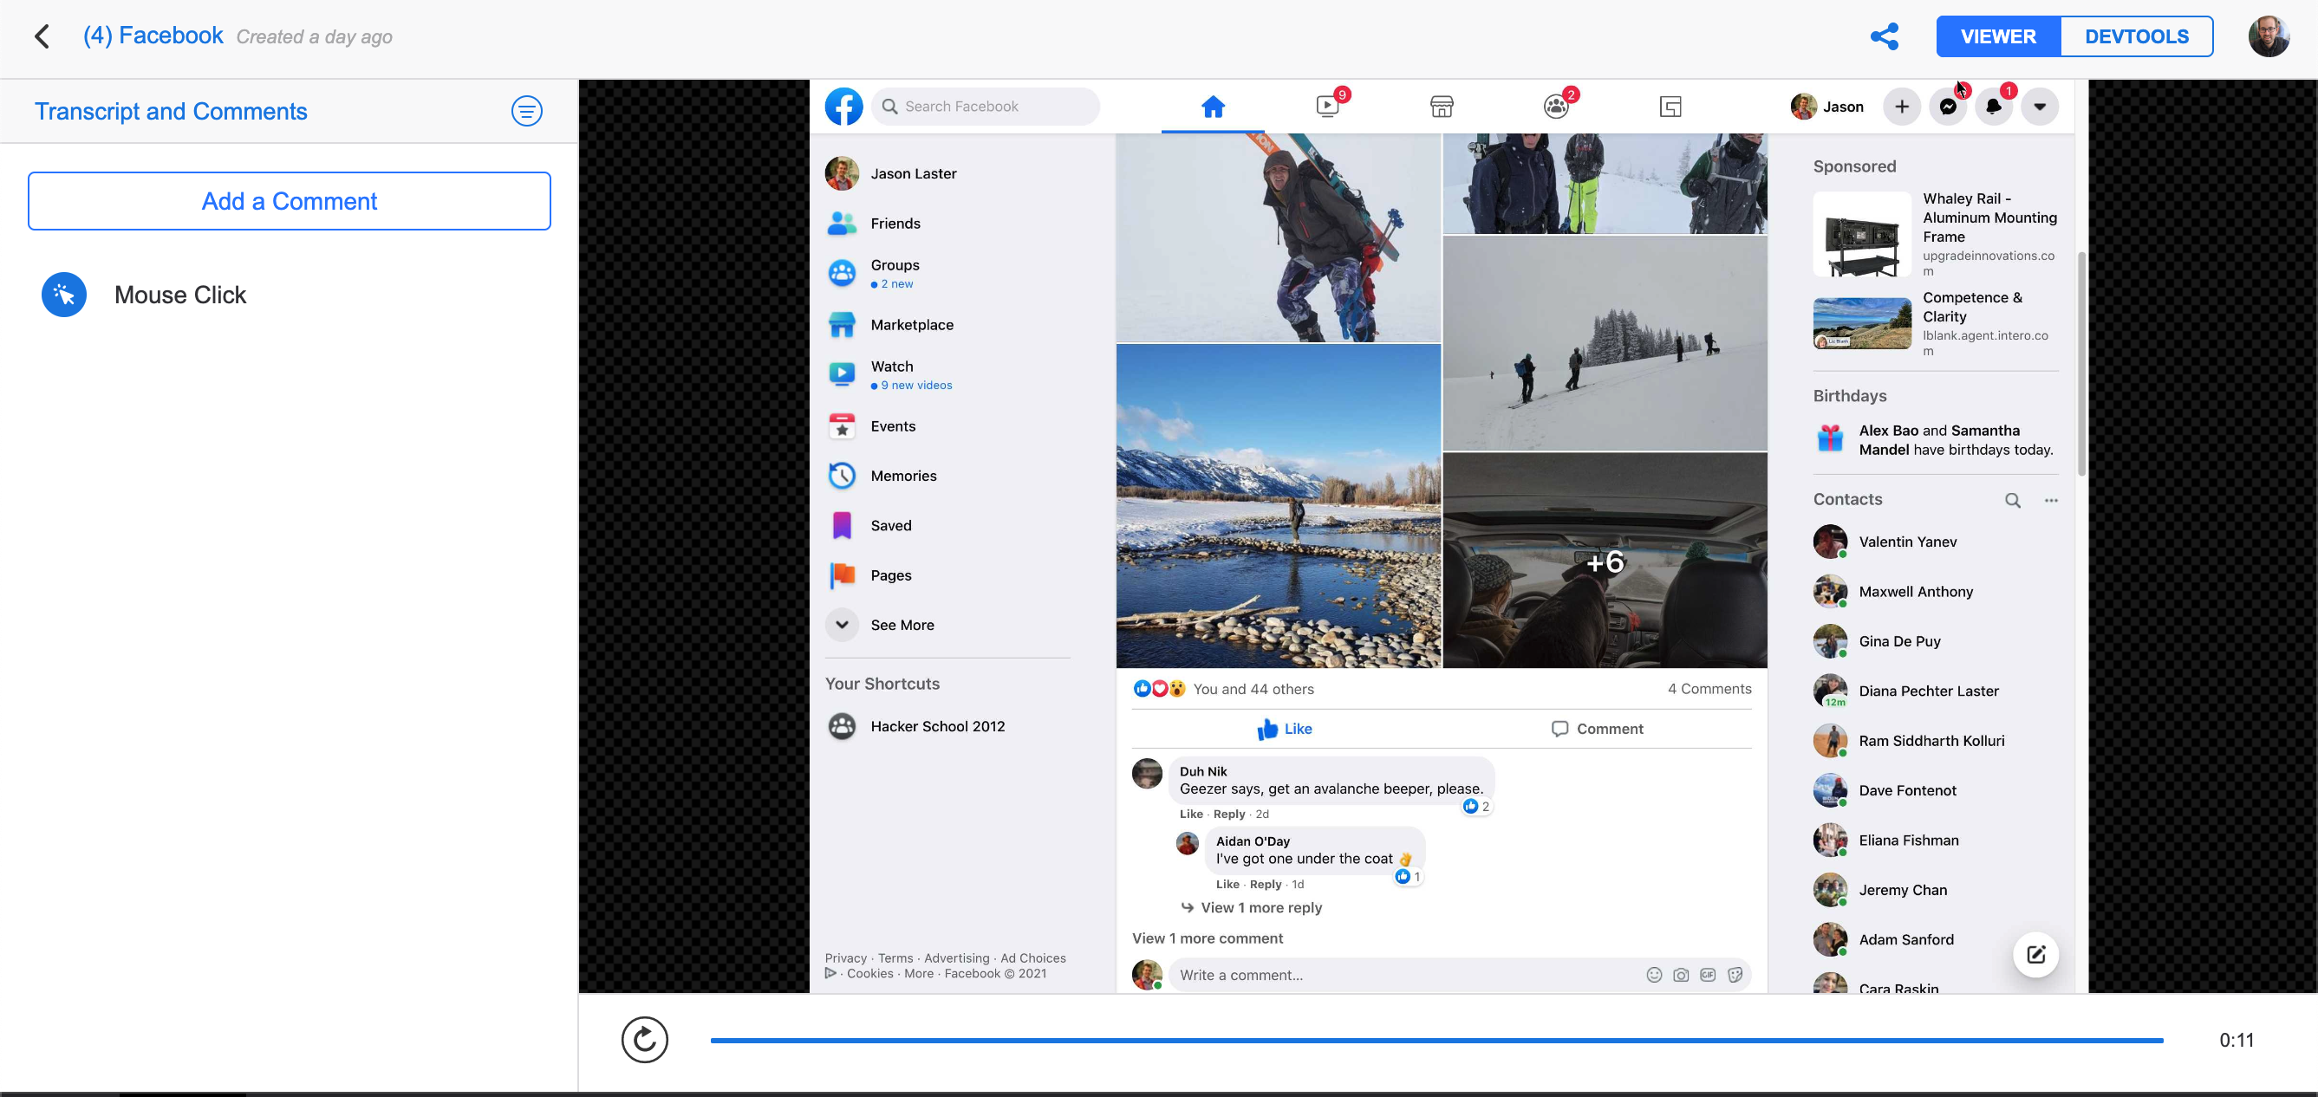This screenshot has width=2318, height=1097.
Task: Open the Groups icon in top navigation
Action: click(x=1556, y=106)
